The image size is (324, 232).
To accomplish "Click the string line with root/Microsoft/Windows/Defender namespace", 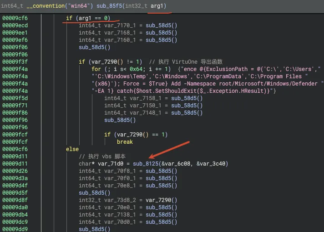I will [208, 84].
